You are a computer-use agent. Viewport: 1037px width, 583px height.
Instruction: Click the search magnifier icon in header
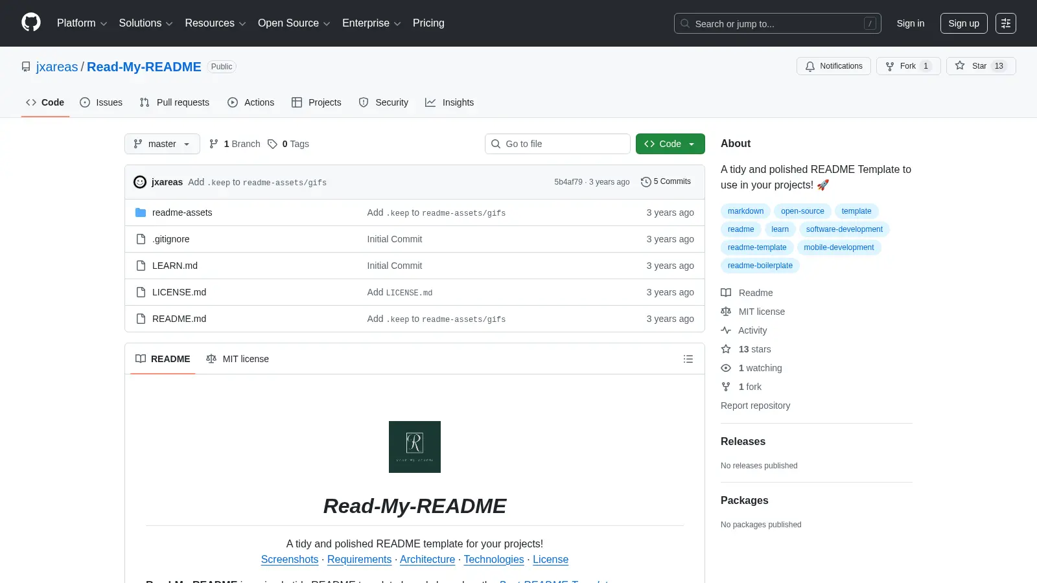pos(685,23)
